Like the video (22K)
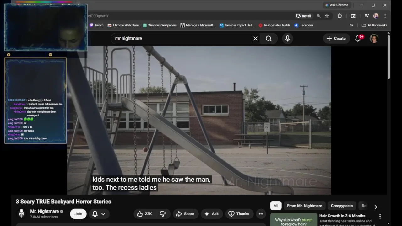402x226 pixels. [145, 214]
